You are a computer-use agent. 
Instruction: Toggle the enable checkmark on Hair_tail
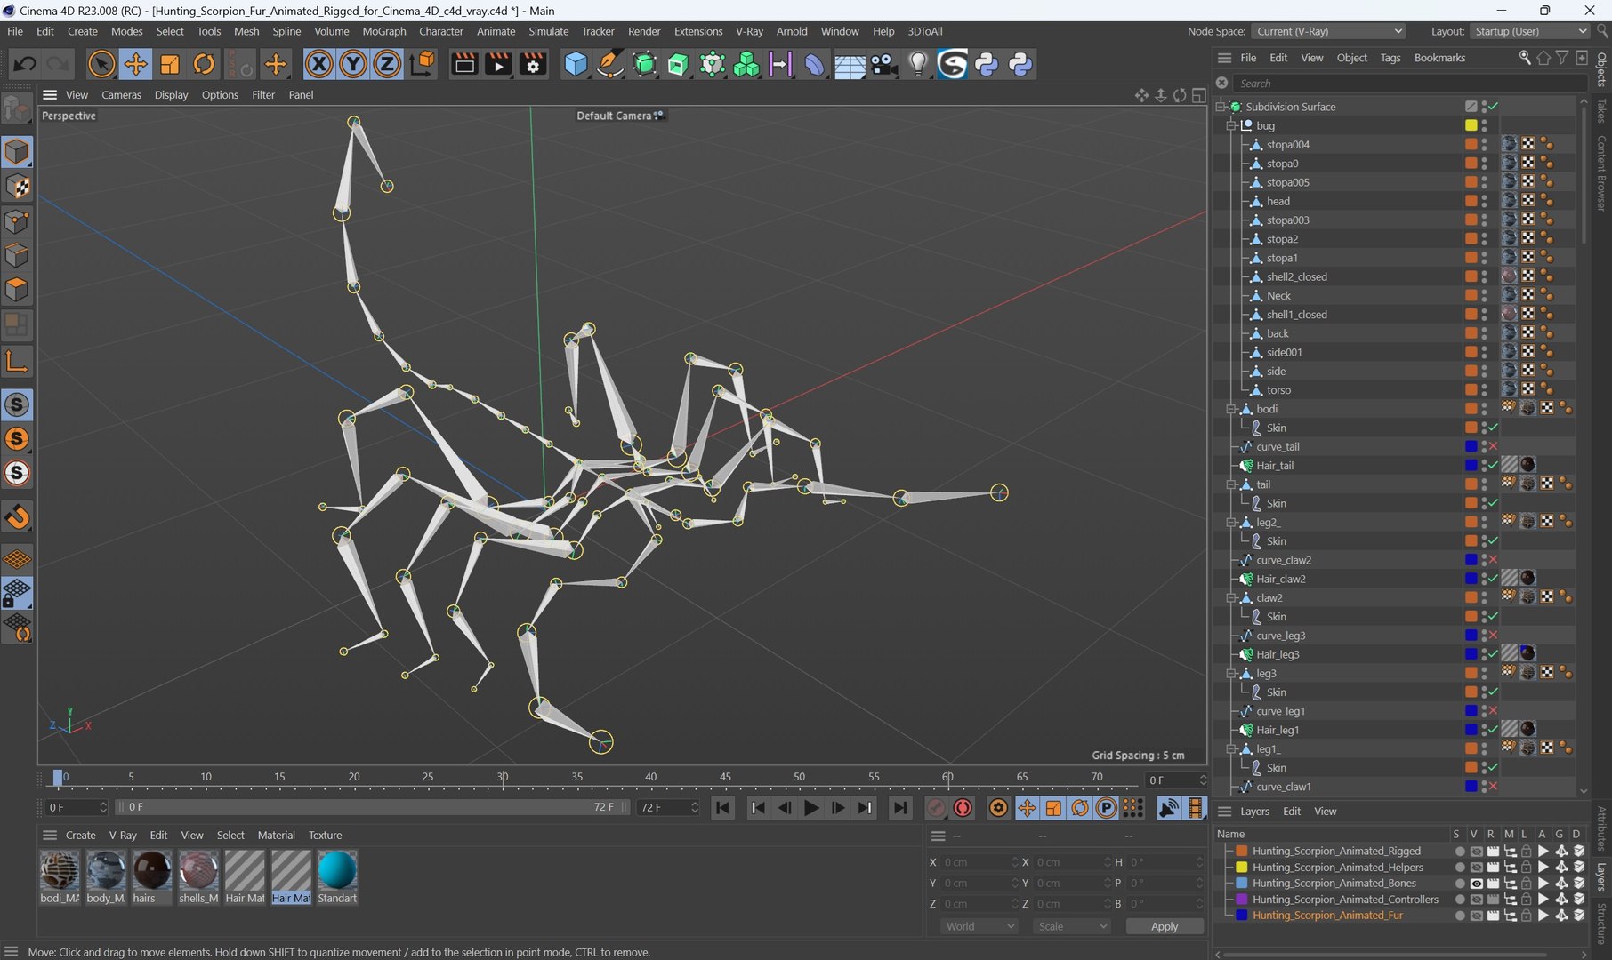(1493, 466)
